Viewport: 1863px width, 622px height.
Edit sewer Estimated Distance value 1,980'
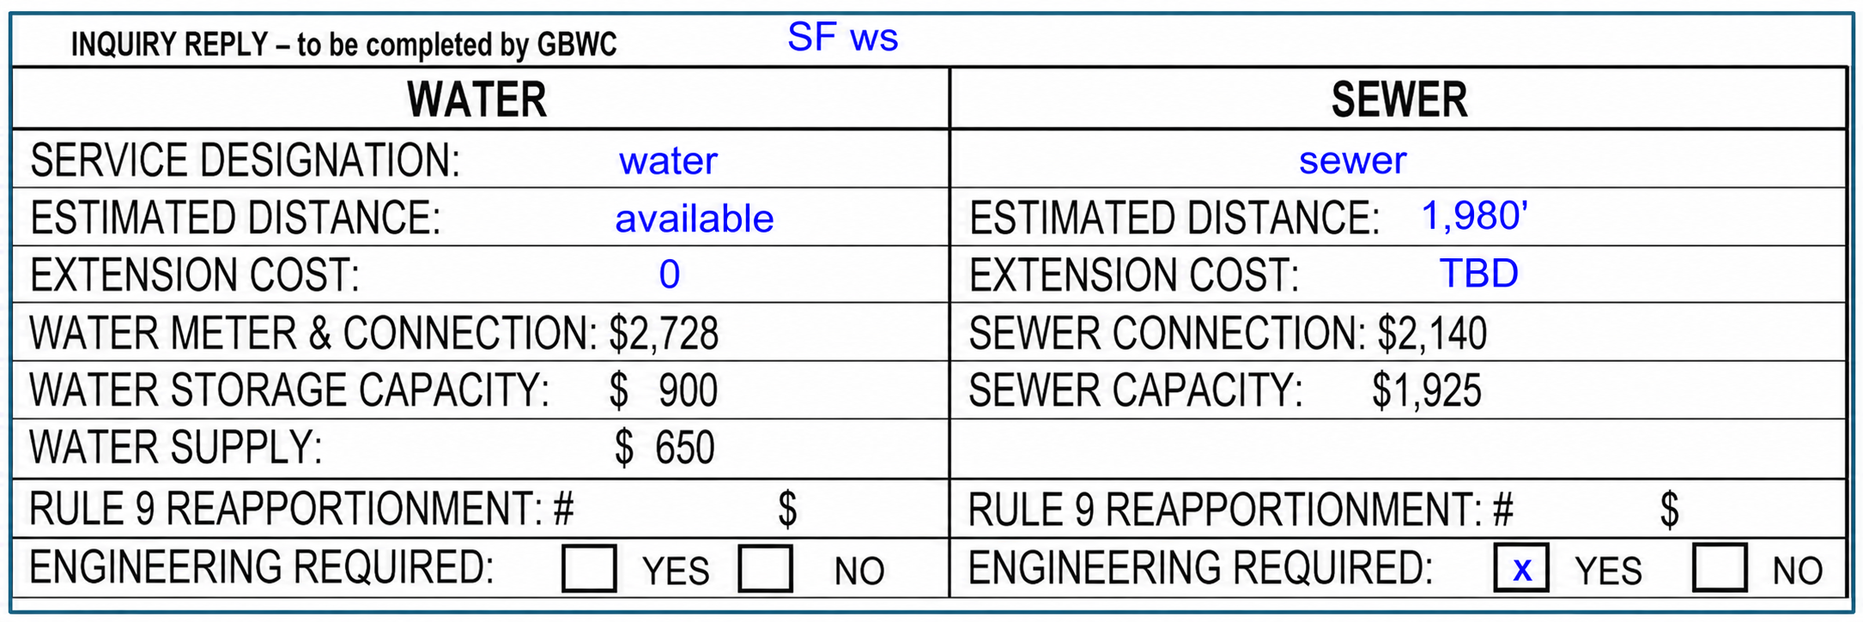pos(1475,215)
